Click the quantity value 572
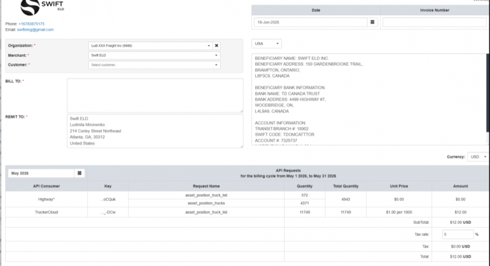This screenshot has width=490, height=266. 305,195
